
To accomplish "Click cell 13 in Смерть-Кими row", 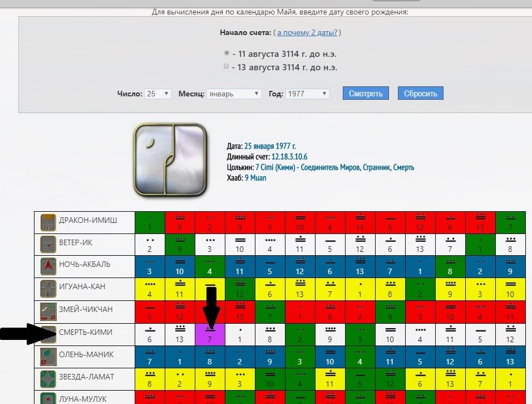I will point(180,334).
